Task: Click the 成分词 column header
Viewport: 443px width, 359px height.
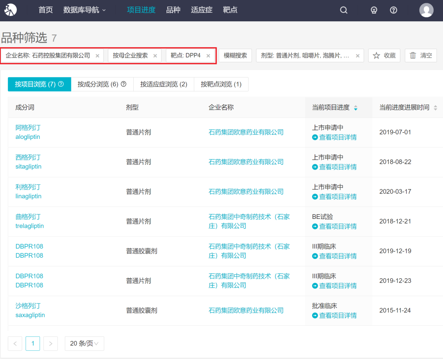Action: 25,107
